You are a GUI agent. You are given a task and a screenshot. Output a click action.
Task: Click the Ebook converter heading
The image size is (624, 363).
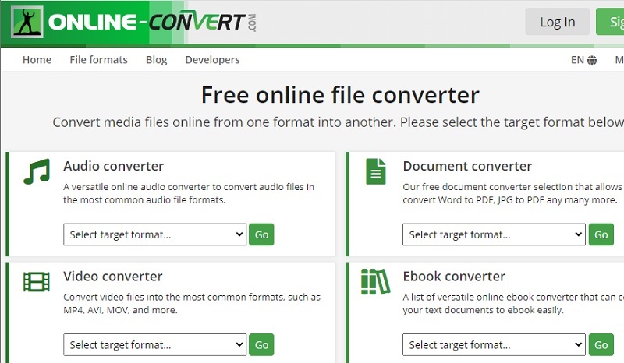pyautogui.click(x=454, y=277)
